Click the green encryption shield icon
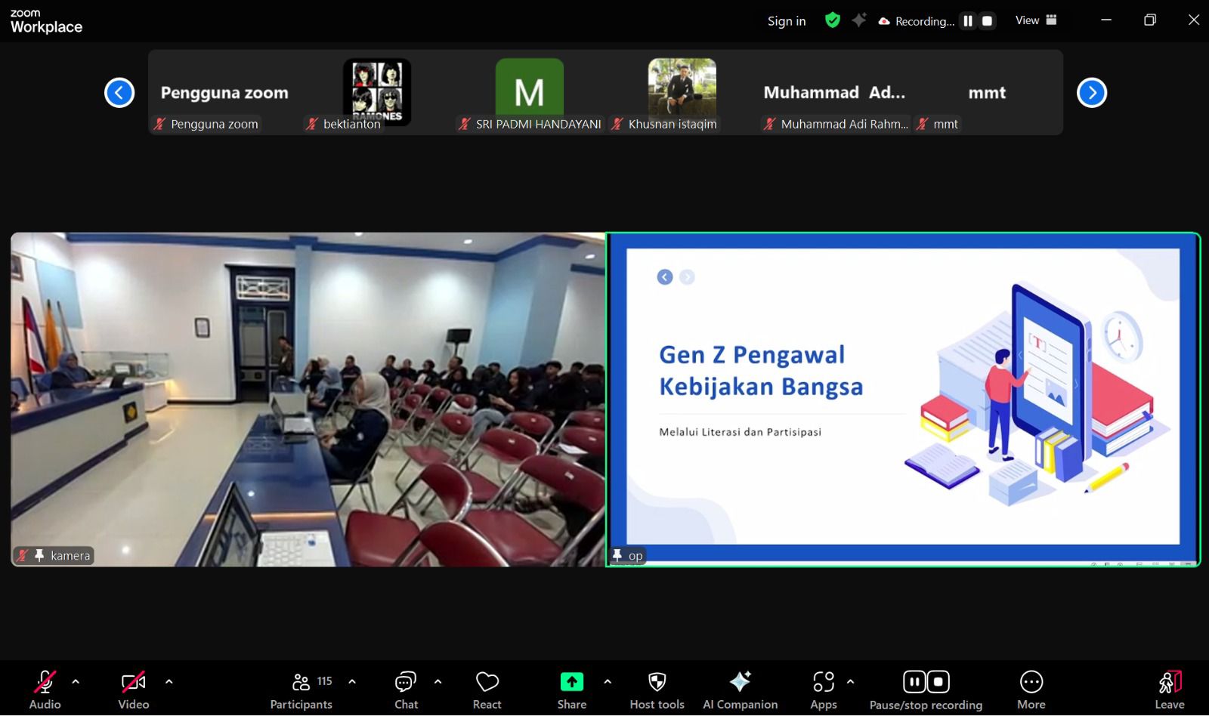The image size is (1209, 716). point(832,20)
